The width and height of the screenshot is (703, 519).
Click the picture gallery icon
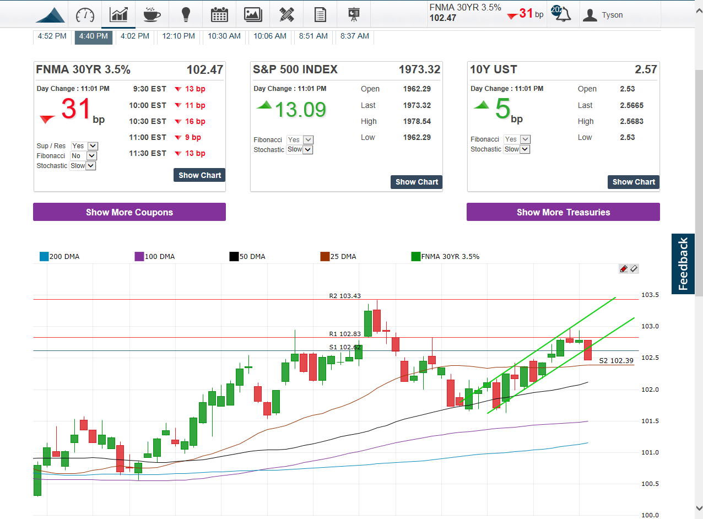[253, 14]
